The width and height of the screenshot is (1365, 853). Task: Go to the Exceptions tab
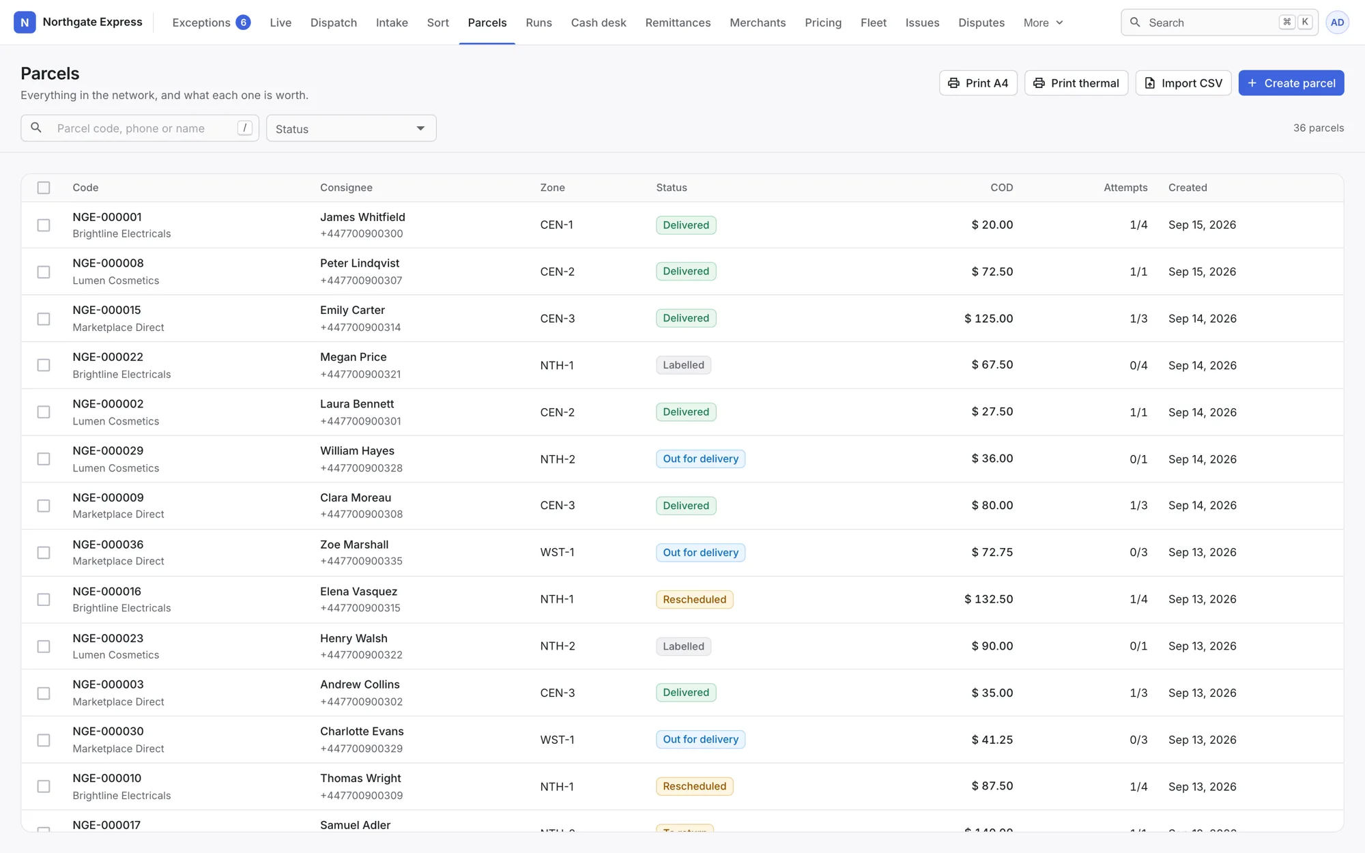211,23
